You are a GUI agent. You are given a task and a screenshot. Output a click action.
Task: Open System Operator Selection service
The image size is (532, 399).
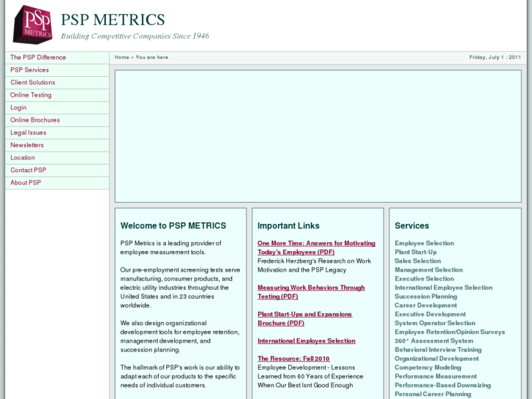click(x=435, y=323)
